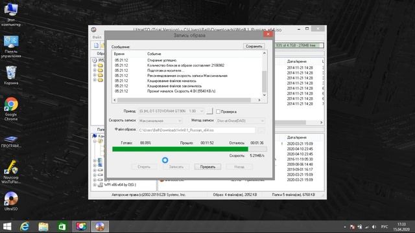Viewport: 415px width, 233px height.
Task: Select the Прожиг начался log row
Action: pos(187,91)
